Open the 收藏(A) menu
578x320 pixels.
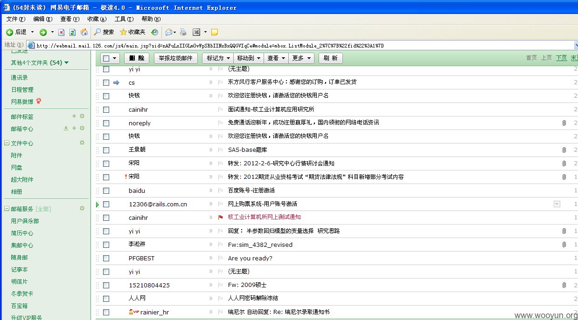coord(97,19)
